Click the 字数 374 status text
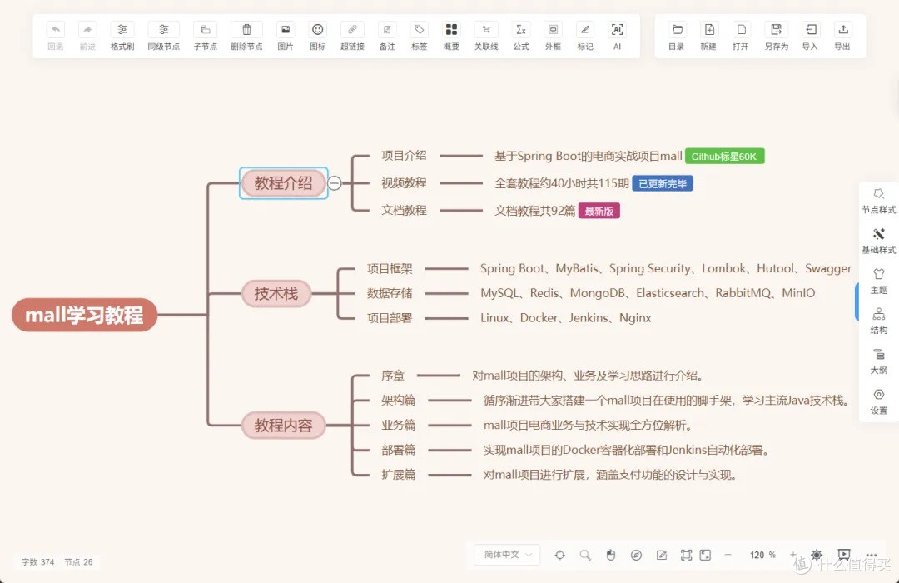 click(x=37, y=562)
